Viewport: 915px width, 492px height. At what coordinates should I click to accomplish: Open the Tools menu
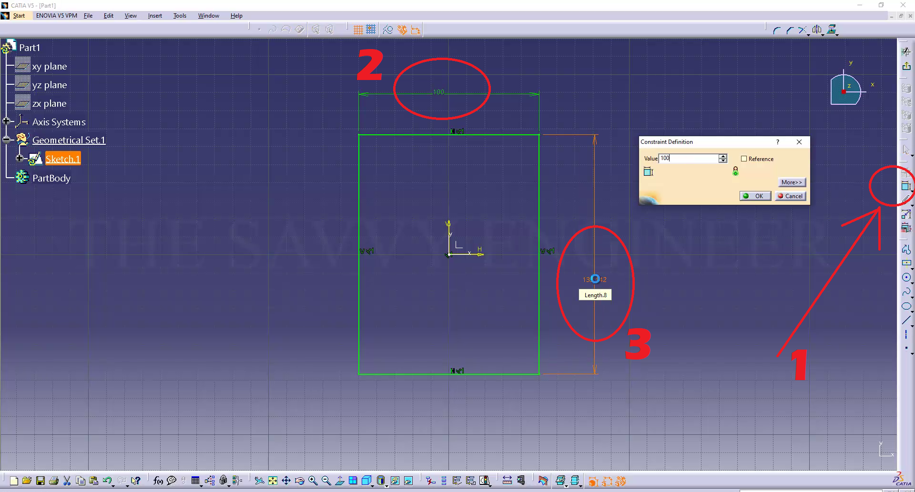180,16
